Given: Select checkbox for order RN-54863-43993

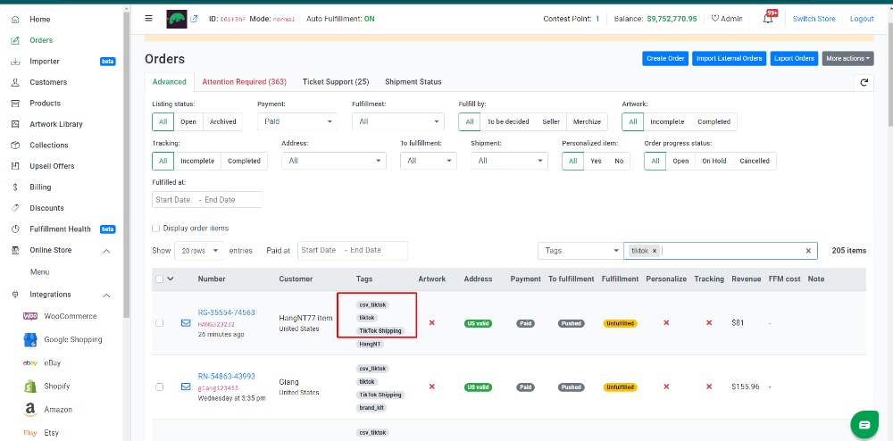Looking at the screenshot, I should tap(160, 387).
